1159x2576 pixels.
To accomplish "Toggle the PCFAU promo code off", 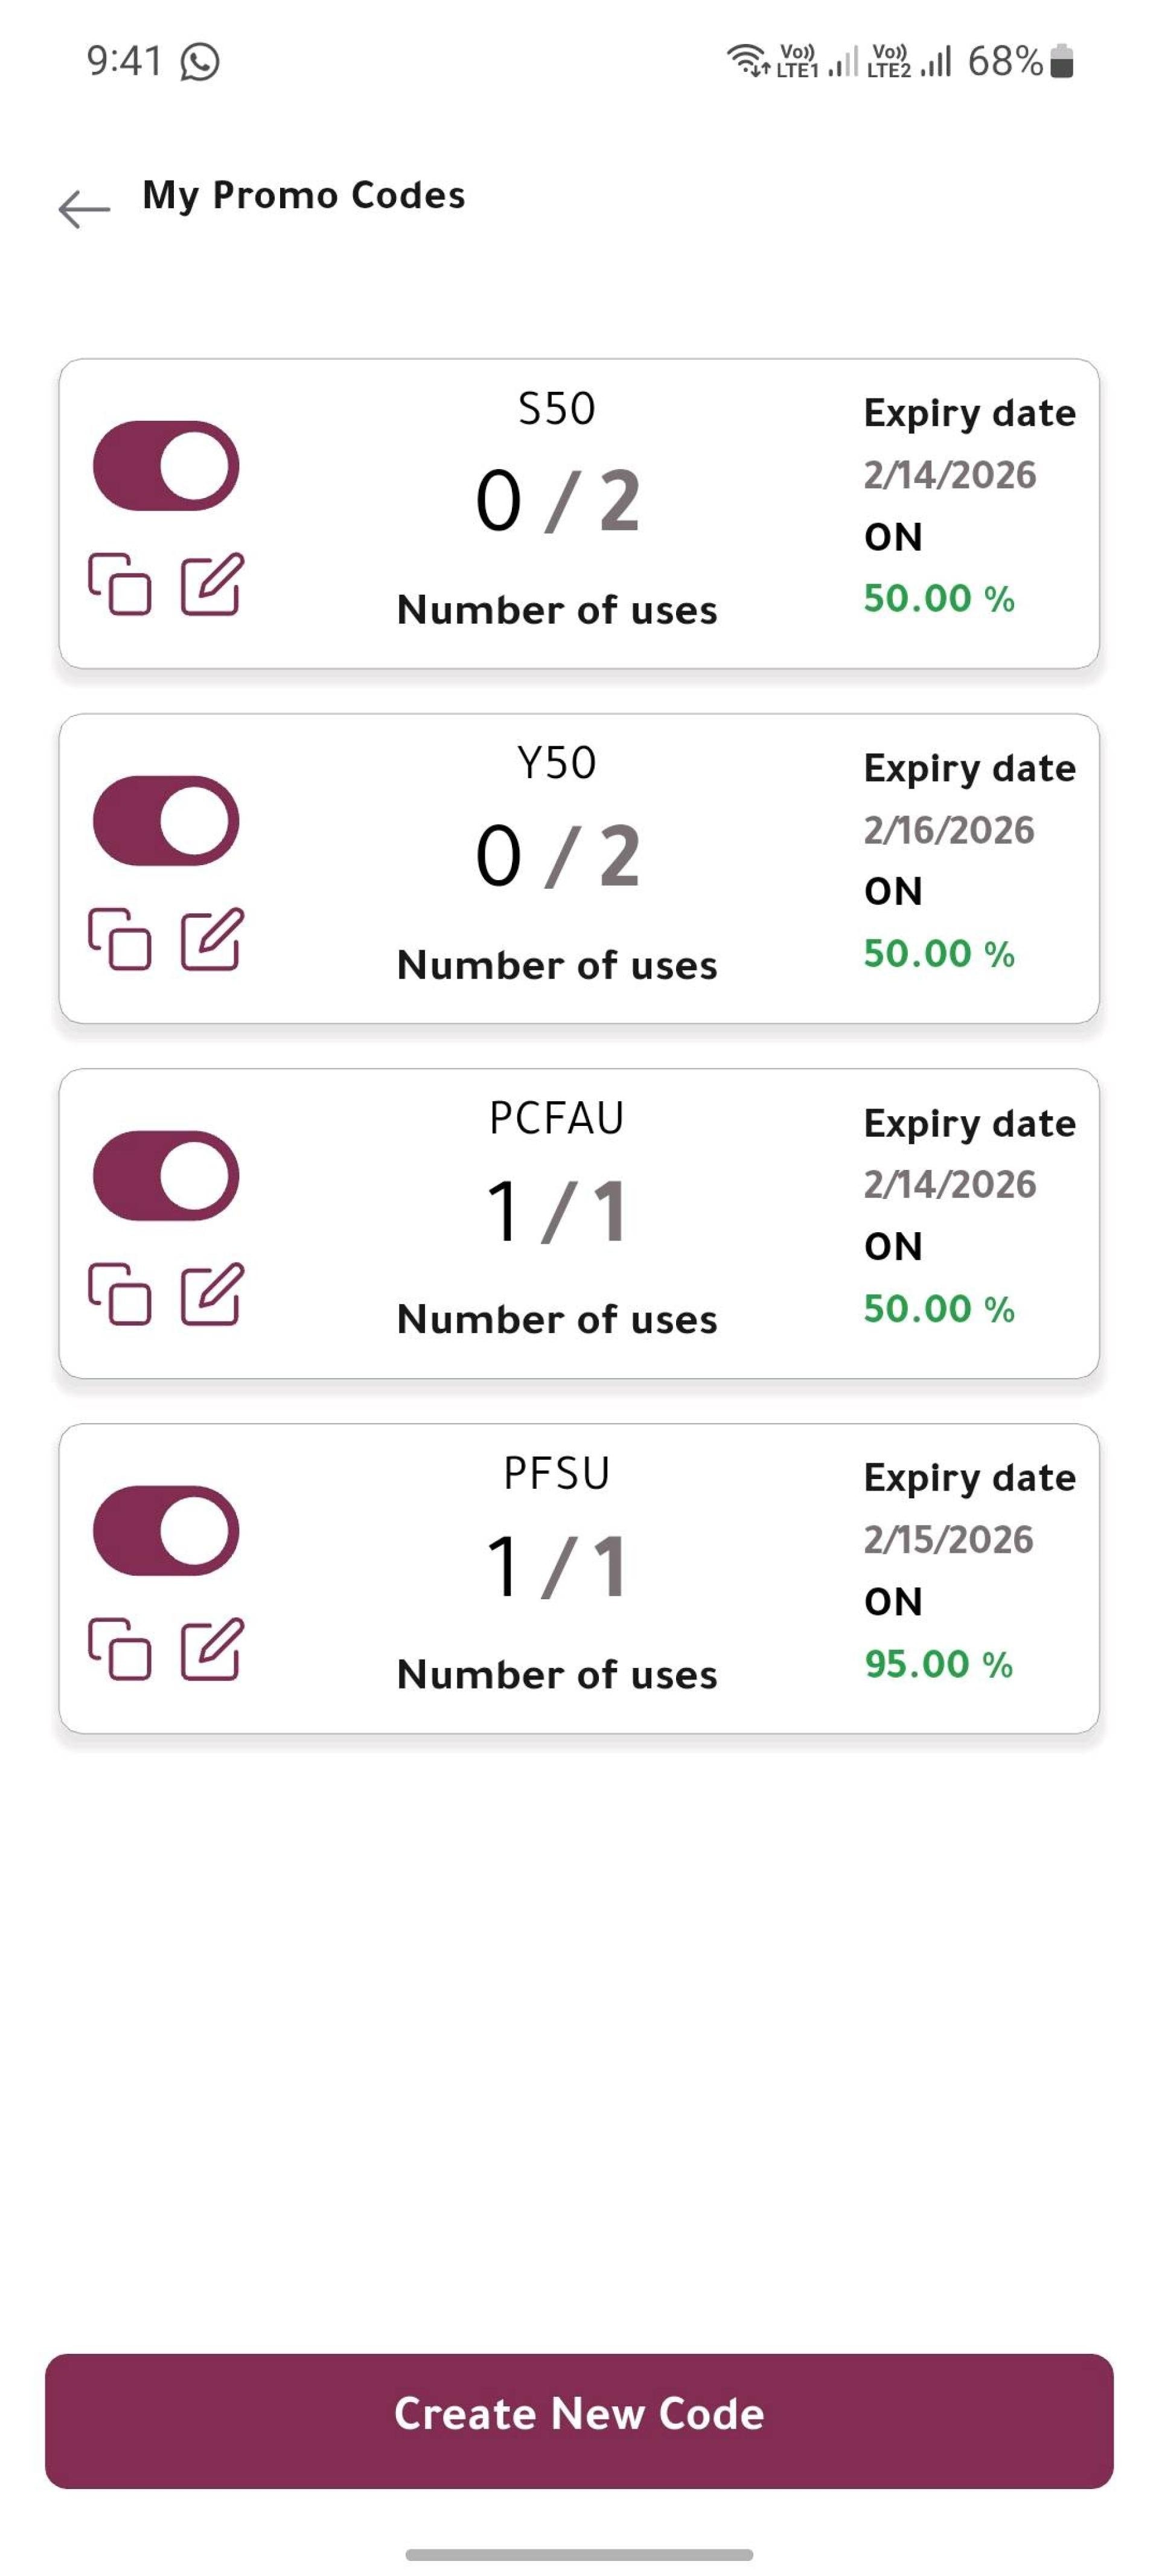I will 166,1176.
